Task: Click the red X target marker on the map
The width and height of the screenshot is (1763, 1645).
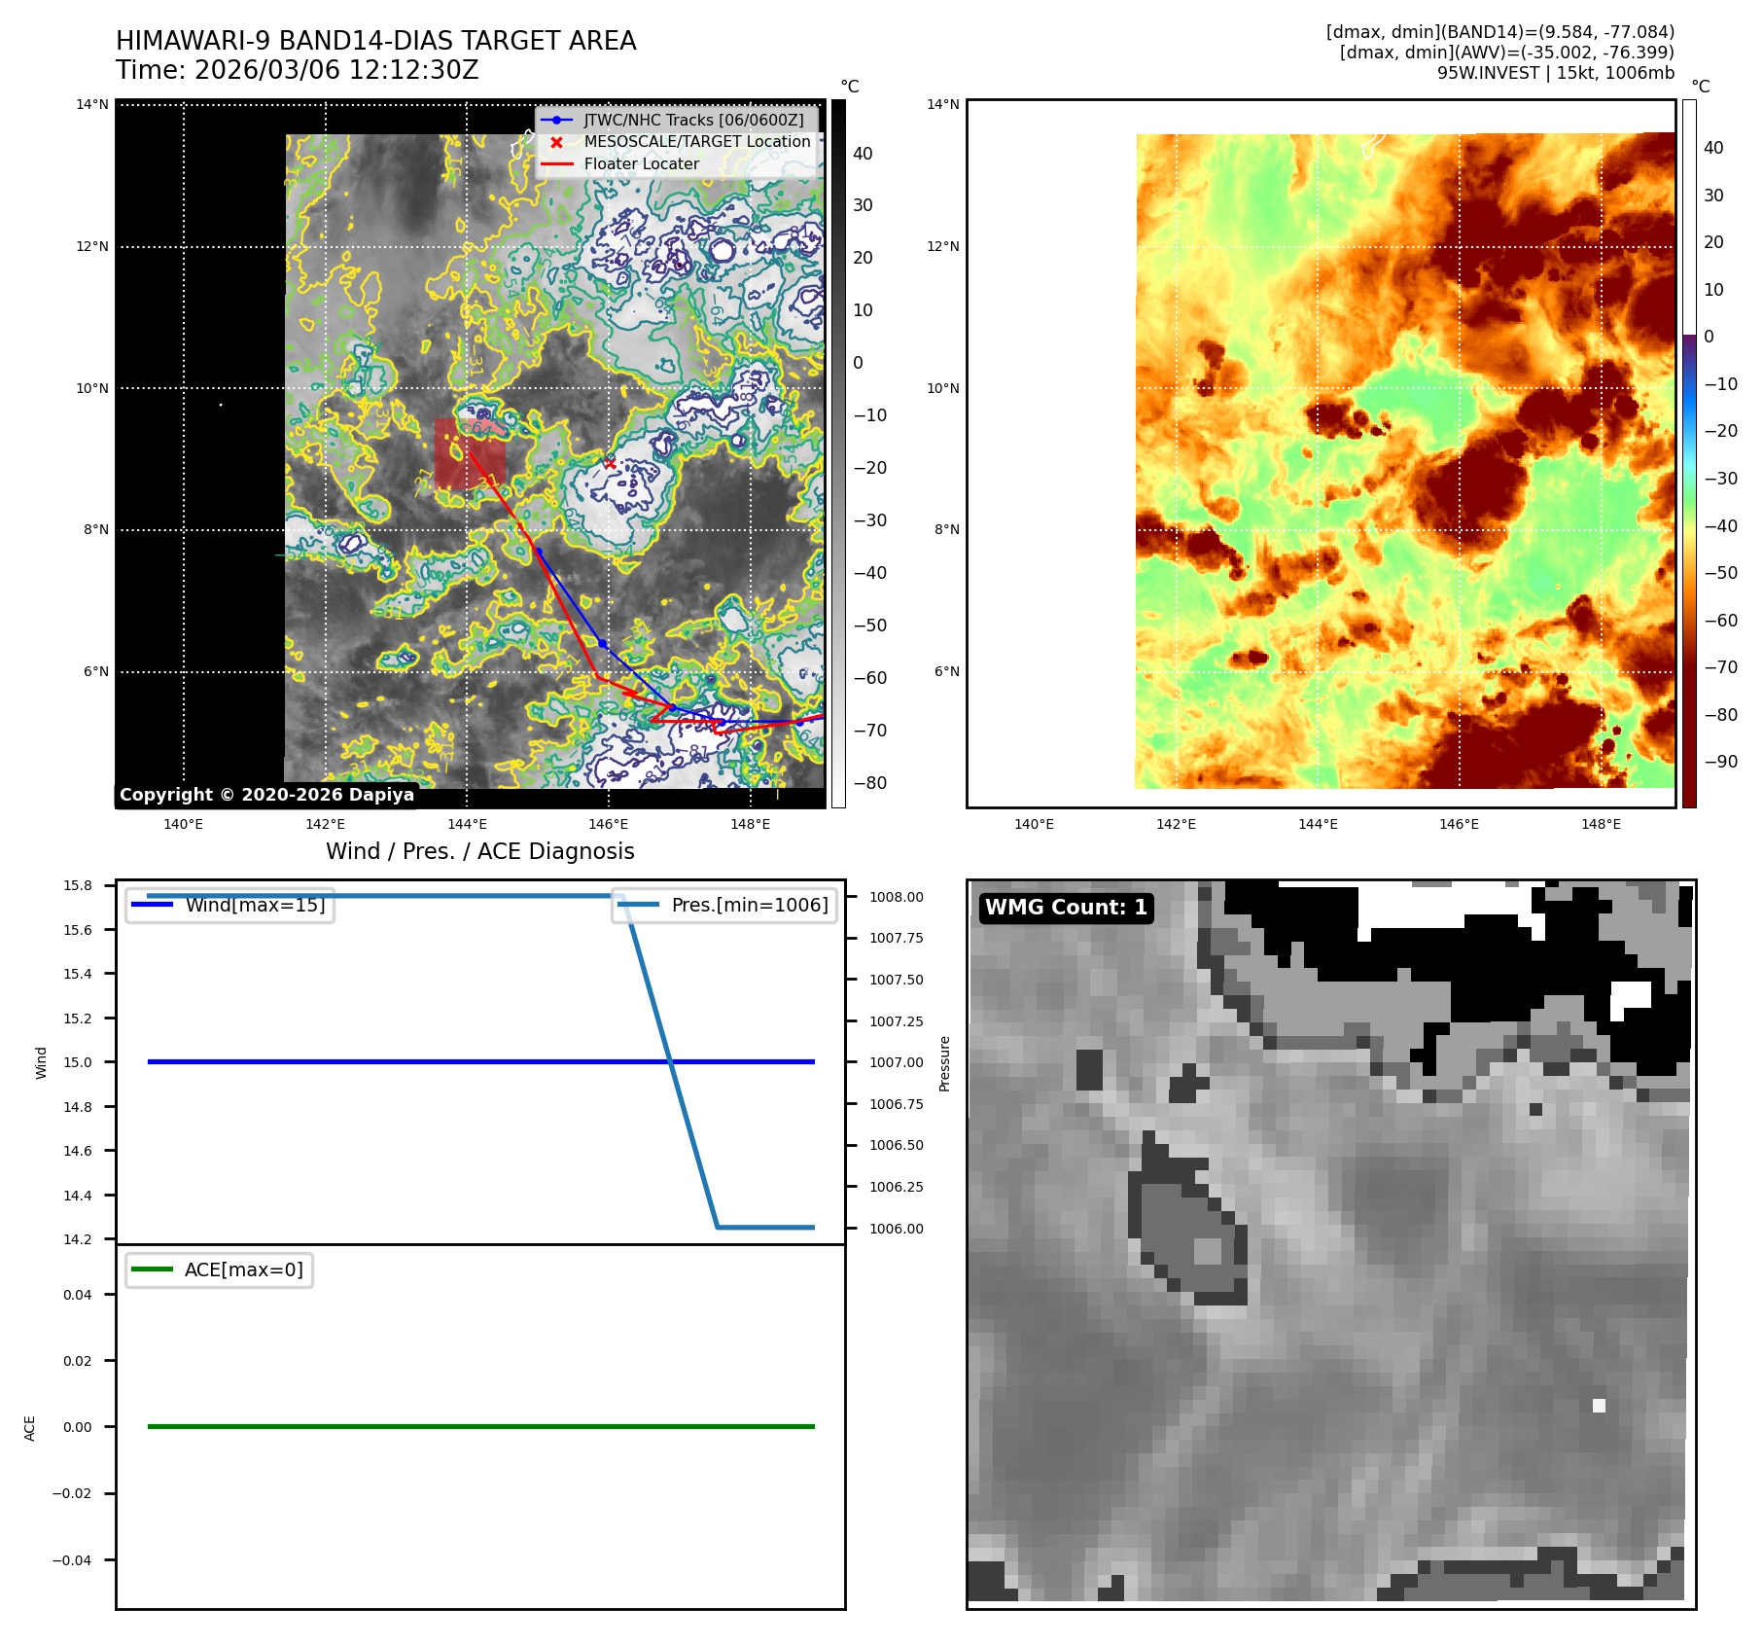Action: 610,463
